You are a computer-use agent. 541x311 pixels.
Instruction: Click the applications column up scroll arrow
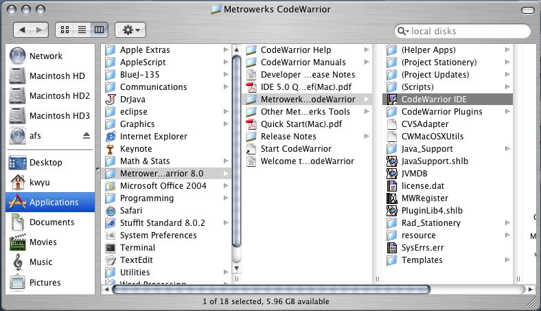[236, 49]
